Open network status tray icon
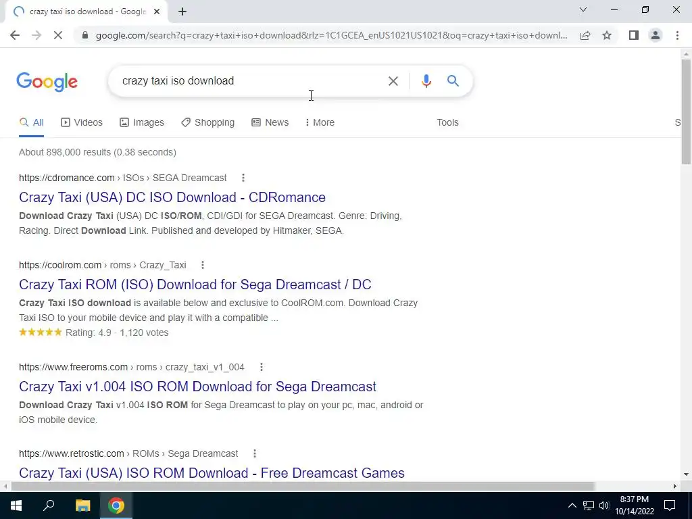 589,505
